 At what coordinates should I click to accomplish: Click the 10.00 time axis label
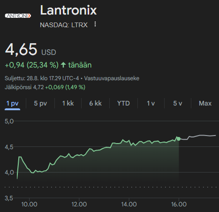29,204
